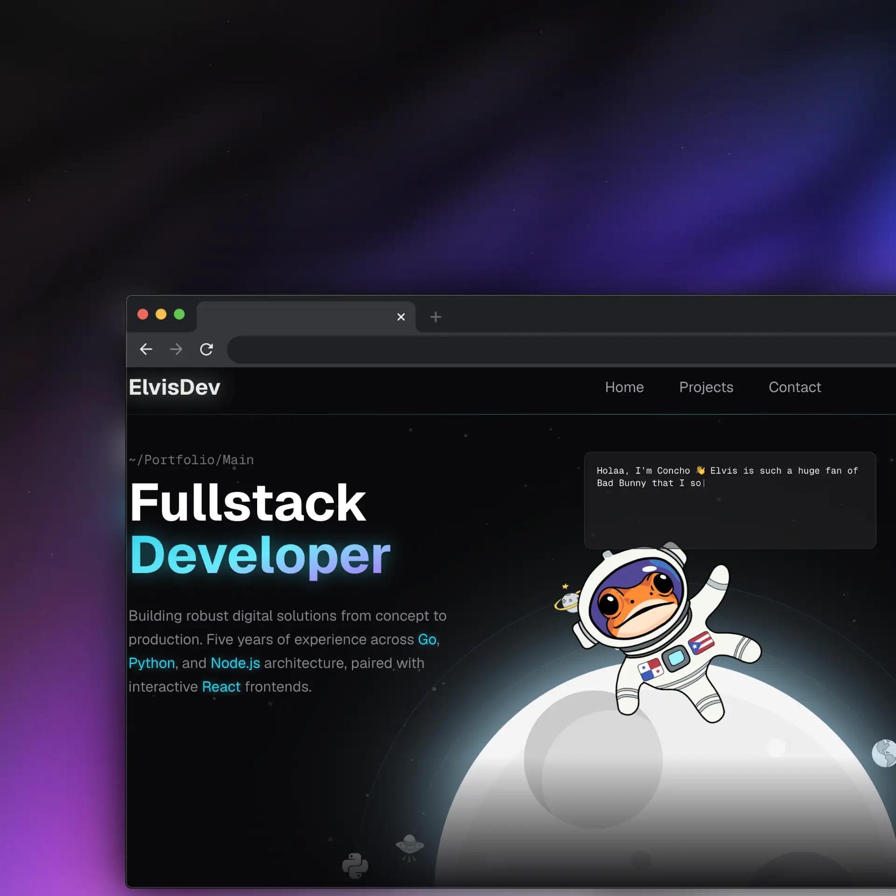Viewport: 896px width, 896px height.
Task: Close the current browser tab
Action: tap(401, 317)
